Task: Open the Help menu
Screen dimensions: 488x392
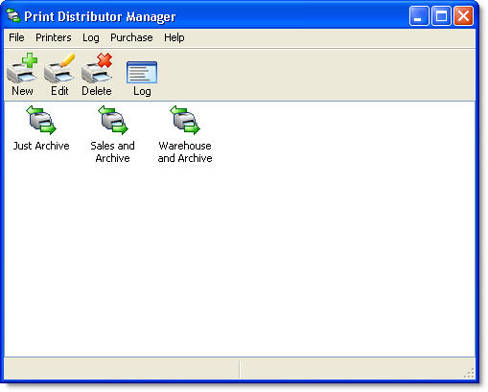Action: [174, 37]
